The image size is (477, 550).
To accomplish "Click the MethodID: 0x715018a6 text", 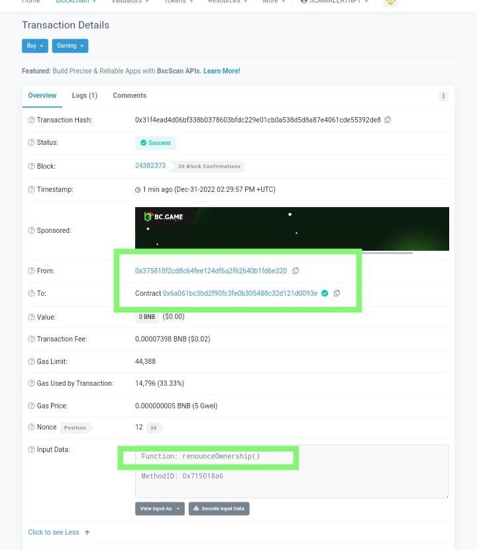I will coord(182,476).
